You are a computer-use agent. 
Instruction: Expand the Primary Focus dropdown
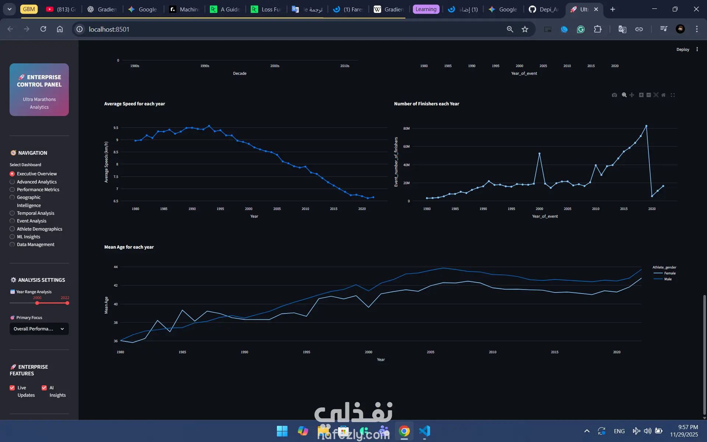click(x=39, y=329)
